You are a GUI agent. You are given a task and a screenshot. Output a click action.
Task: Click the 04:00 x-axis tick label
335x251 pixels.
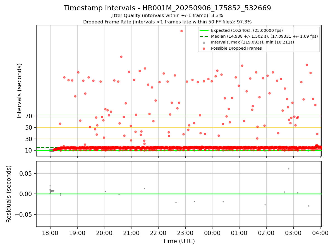(320, 233)
